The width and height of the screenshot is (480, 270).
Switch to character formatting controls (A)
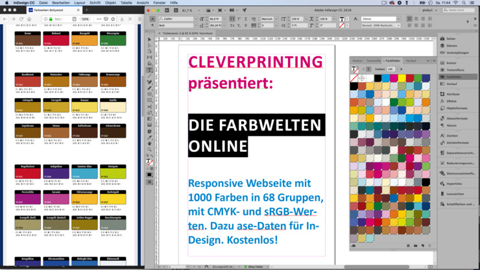[x=152, y=19]
